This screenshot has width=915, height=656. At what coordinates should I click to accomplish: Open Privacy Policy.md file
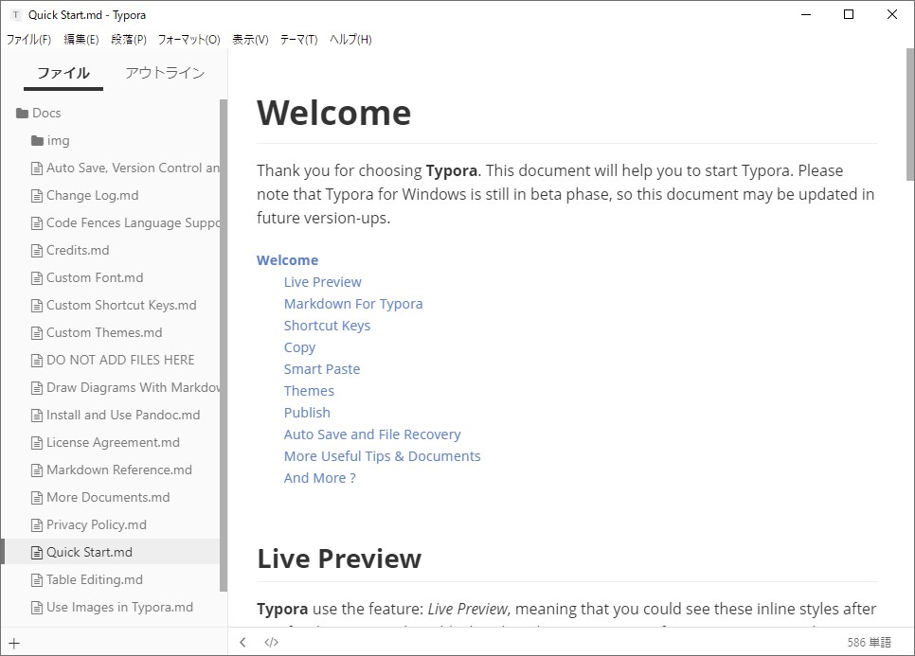(97, 524)
